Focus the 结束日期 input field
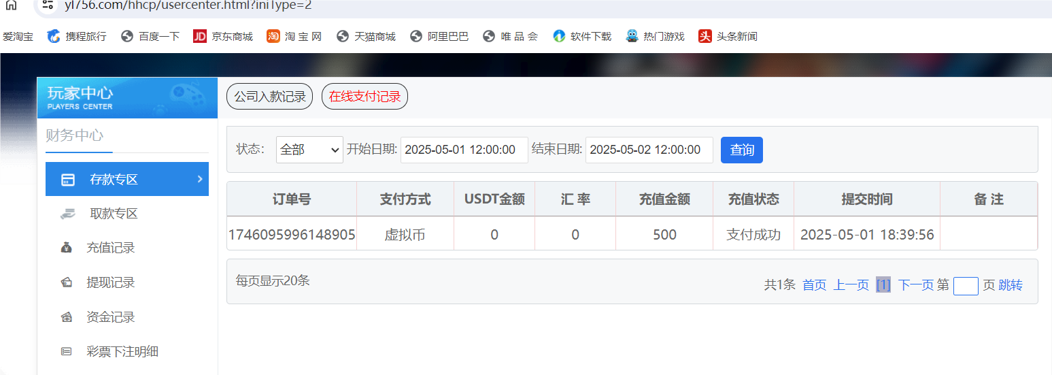This screenshot has height=375, width=1052. coord(649,150)
